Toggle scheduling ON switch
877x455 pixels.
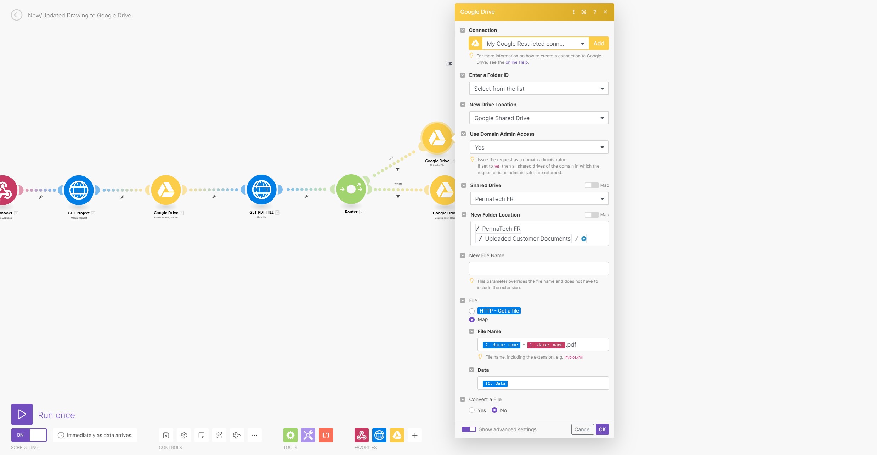29,435
